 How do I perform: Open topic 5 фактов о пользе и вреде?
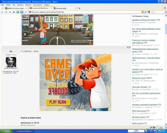click(144, 41)
